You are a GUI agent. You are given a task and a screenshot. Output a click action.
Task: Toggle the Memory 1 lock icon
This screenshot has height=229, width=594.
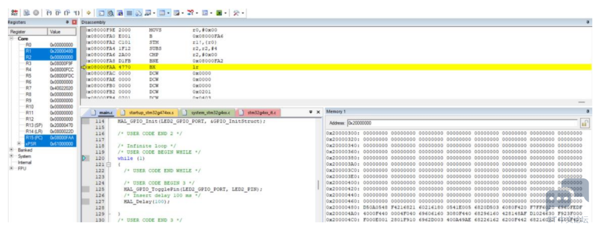point(585,123)
